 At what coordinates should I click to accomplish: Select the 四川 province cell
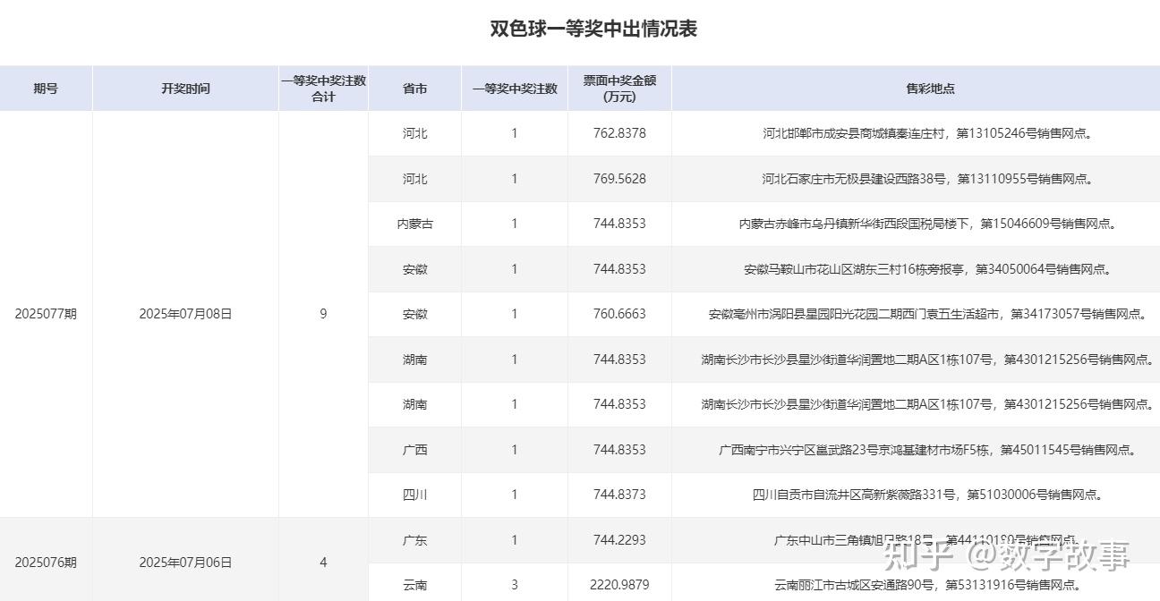(x=414, y=495)
